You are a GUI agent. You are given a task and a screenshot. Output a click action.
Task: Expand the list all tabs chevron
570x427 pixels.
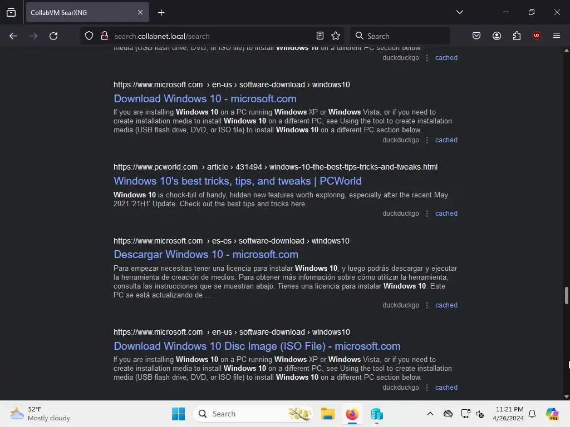(459, 12)
